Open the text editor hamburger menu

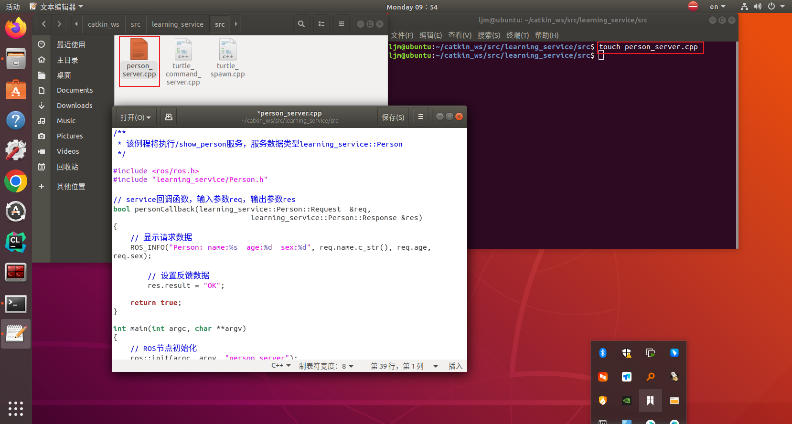click(x=421, y=117)
